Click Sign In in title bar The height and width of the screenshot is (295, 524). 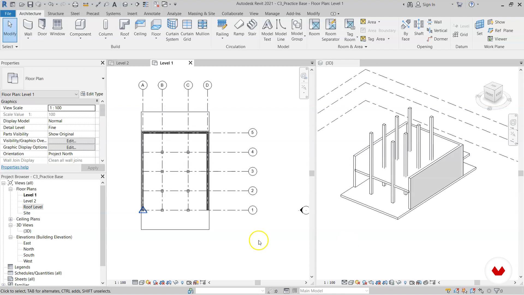(425, 4)
